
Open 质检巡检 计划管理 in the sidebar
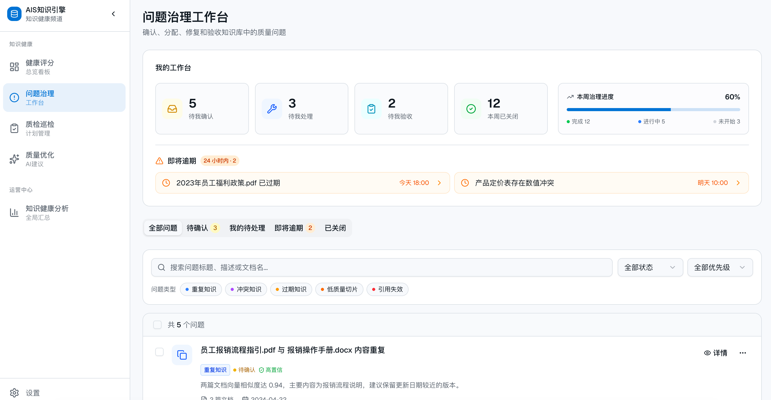(x=64, y=129)
